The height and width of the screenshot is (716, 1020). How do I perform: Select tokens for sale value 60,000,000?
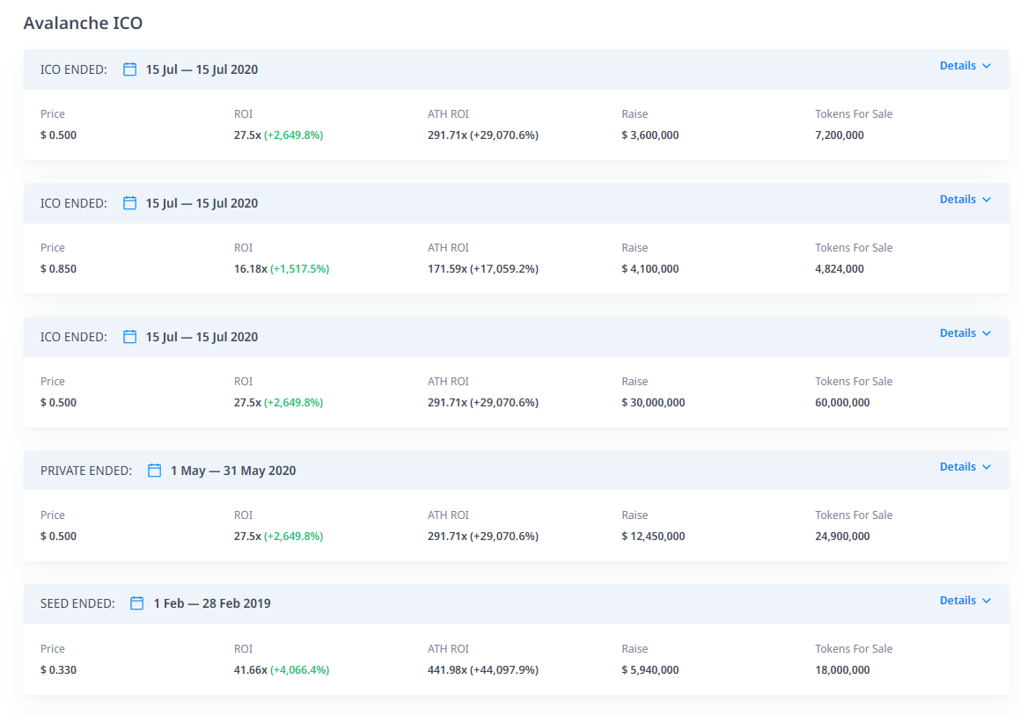click(x=842, y=403)
